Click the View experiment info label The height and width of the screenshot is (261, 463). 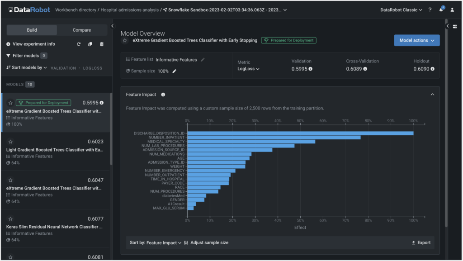(33, 44)
